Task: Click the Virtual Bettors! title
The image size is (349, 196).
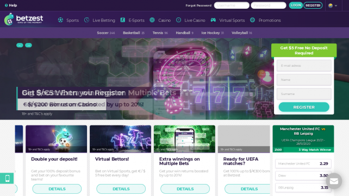Action: 112,159
